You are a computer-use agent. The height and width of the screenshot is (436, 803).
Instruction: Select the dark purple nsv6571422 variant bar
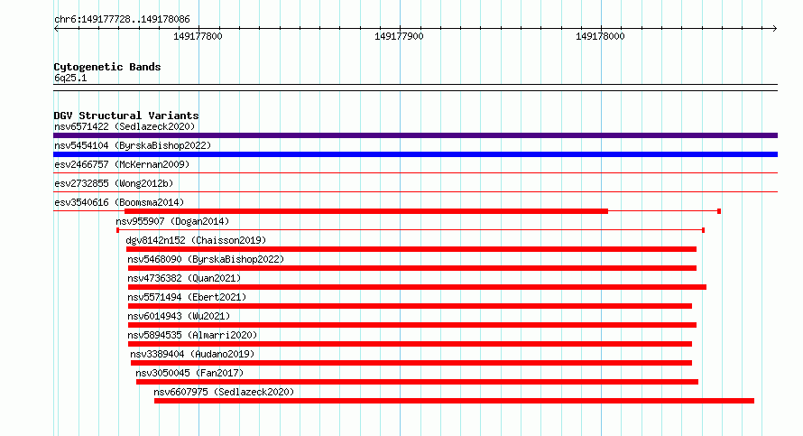[415, 135]
